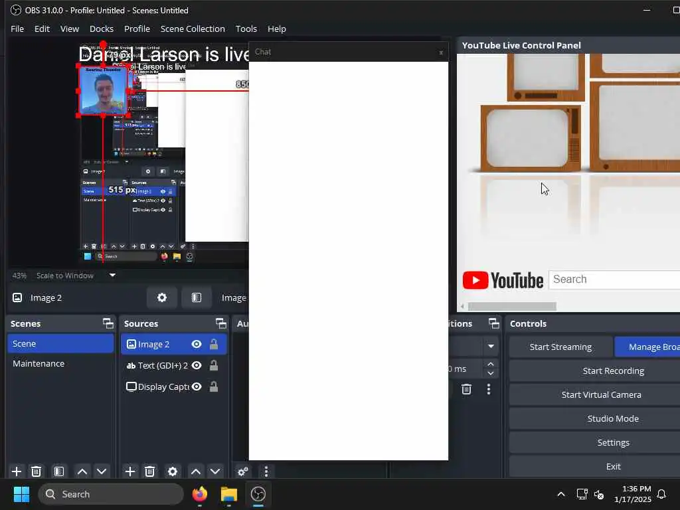Open the Scene Collection menu
This screenshot has width=680, height=510.
coord(193,29)
